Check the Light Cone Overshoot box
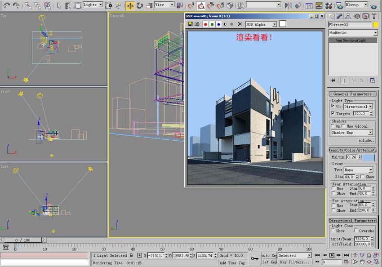Screen dimensions: 382x267 tap(356, 231)
